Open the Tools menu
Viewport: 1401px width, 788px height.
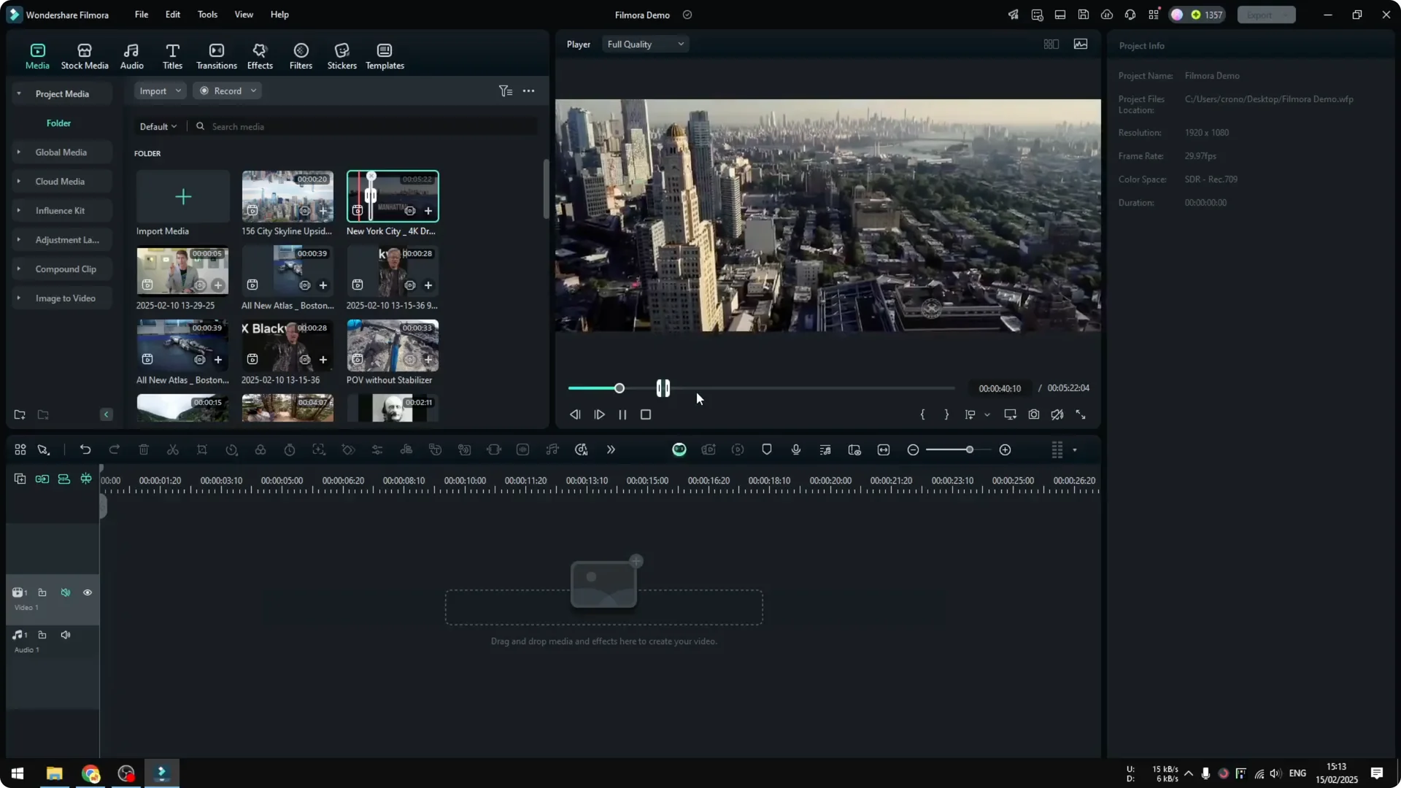(207, 15)
